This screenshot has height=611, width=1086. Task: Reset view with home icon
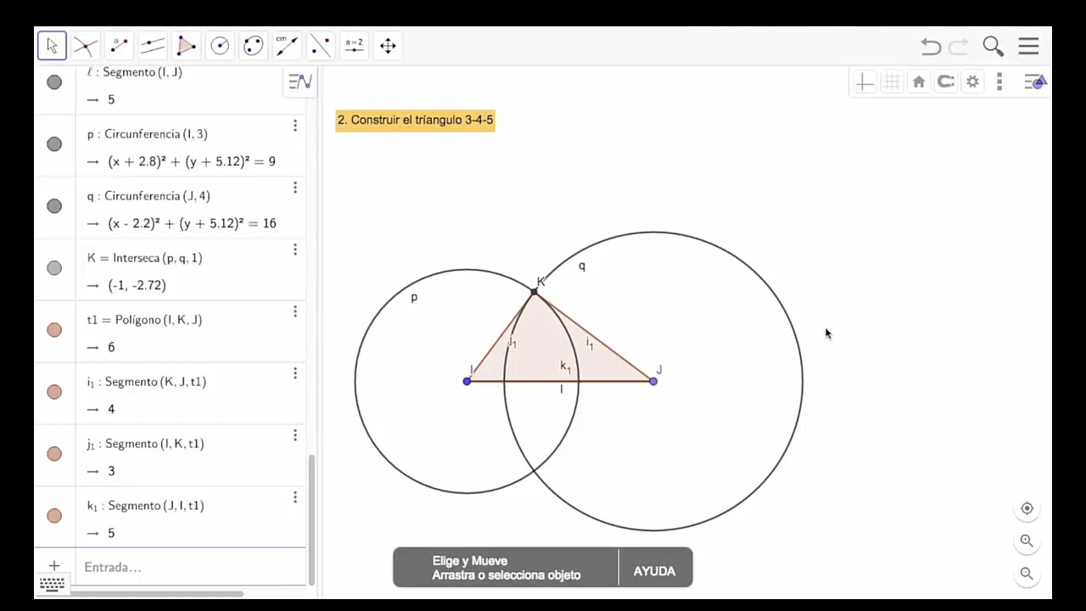click(x=919, y=82)
